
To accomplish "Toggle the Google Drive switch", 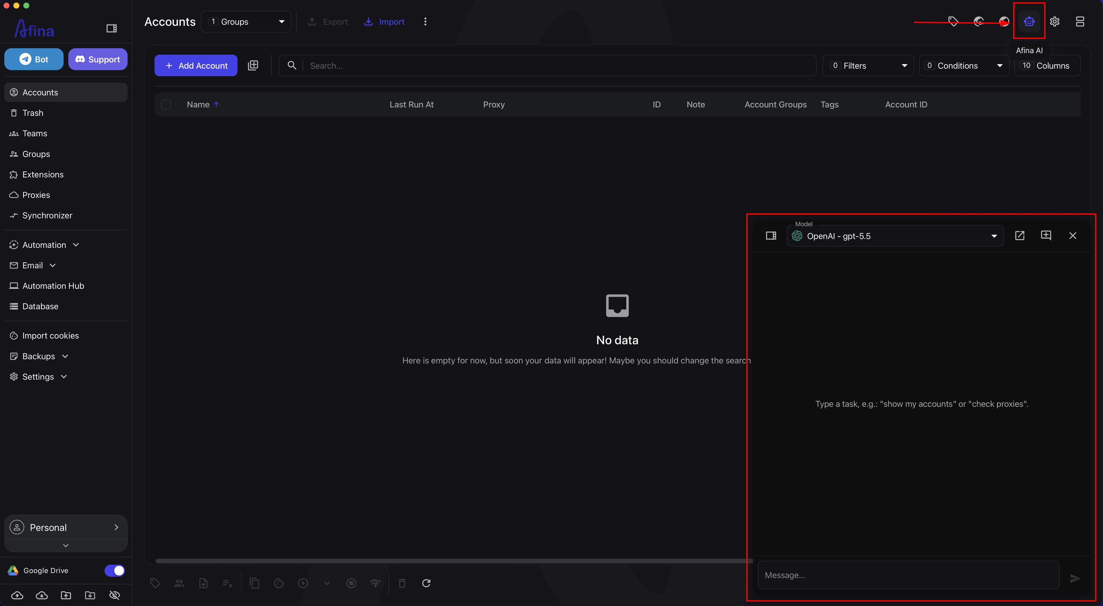I will [x=114, y=570].
